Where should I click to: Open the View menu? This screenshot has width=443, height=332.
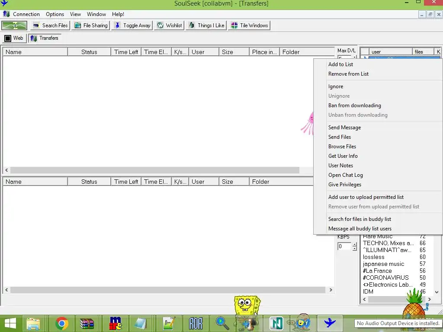[75, 14]
